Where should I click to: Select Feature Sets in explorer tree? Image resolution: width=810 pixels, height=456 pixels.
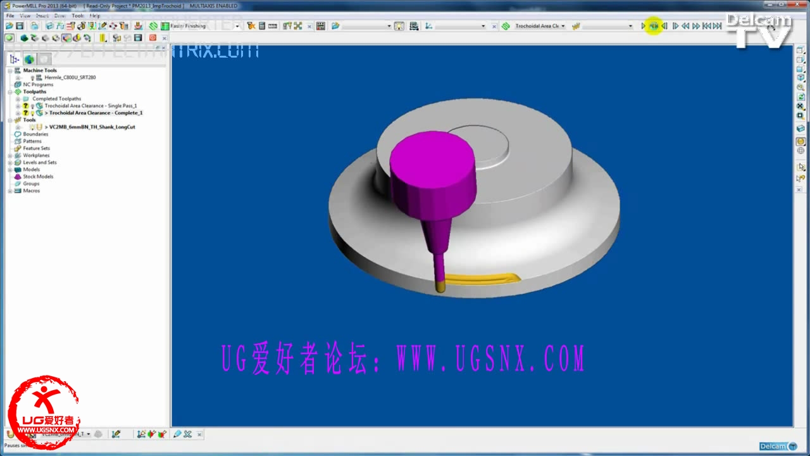tap(36, 148)
